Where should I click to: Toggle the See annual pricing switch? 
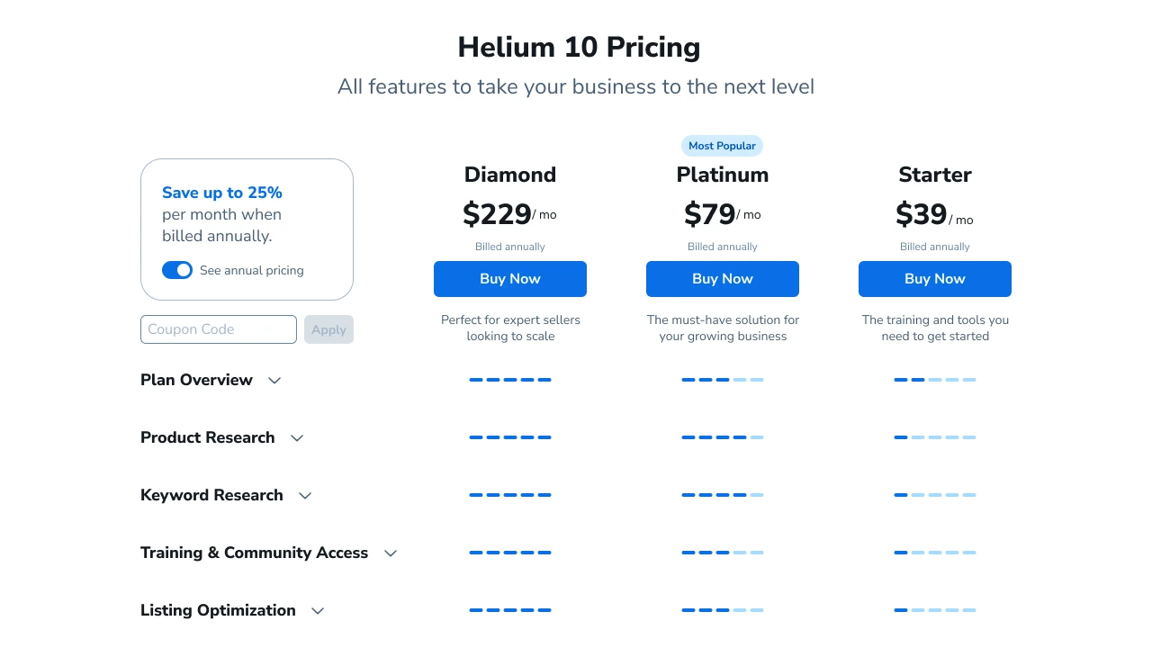(x=177, y=270)
